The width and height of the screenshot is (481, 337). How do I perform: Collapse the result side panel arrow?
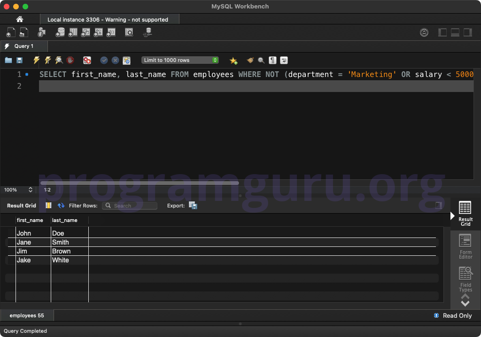pyautogui.click(x=452, y=216)
